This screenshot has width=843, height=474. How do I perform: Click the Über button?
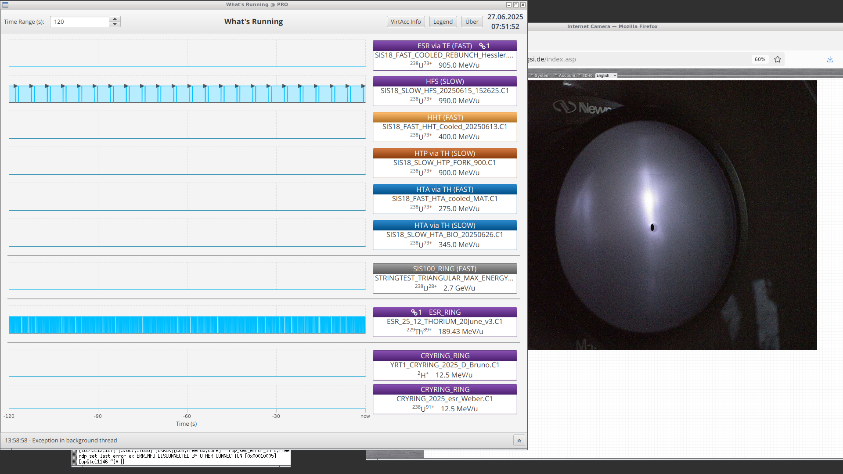pos(472,22)
